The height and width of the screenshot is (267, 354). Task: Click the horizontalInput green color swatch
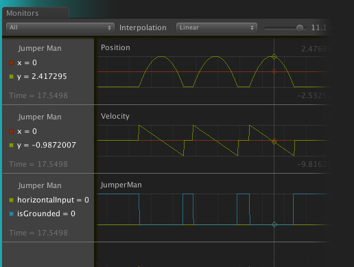[11, 200]
